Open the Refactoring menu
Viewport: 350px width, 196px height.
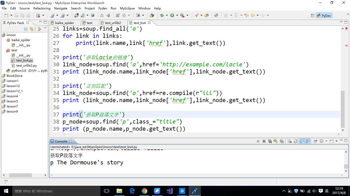(x=42, y=8)
